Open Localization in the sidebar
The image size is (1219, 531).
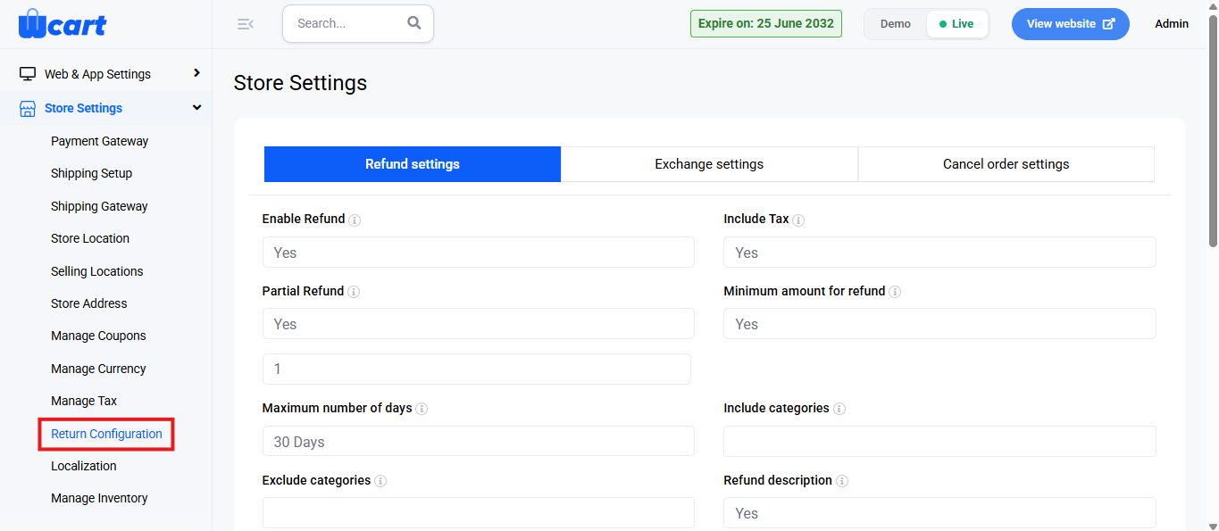[x=83, y=466]
